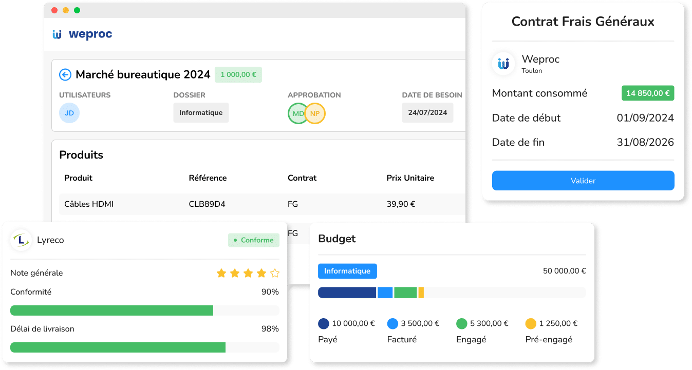Click the 1 000,00 € amount badge
This screenshot has width=692, height=370.
coord(238,75)
